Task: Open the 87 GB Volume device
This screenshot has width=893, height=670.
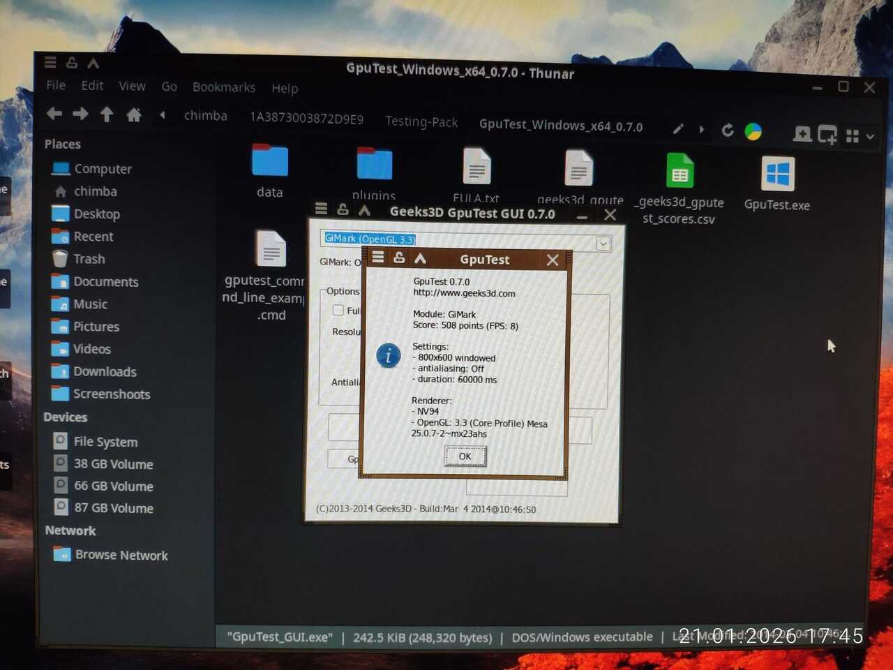Action: tap(103, 508)
